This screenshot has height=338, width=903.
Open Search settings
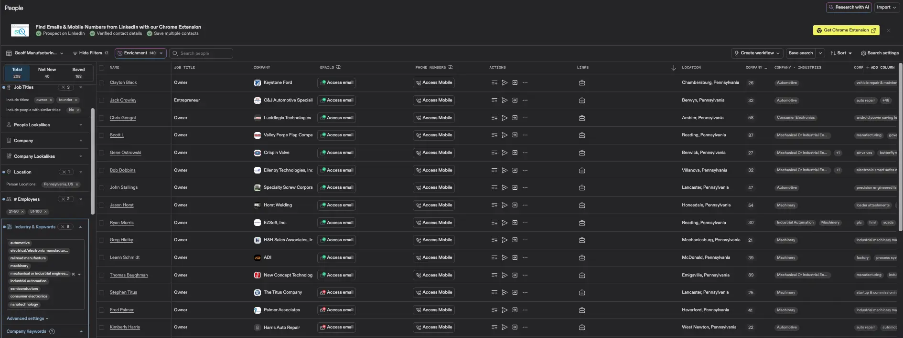pos(880,53)
